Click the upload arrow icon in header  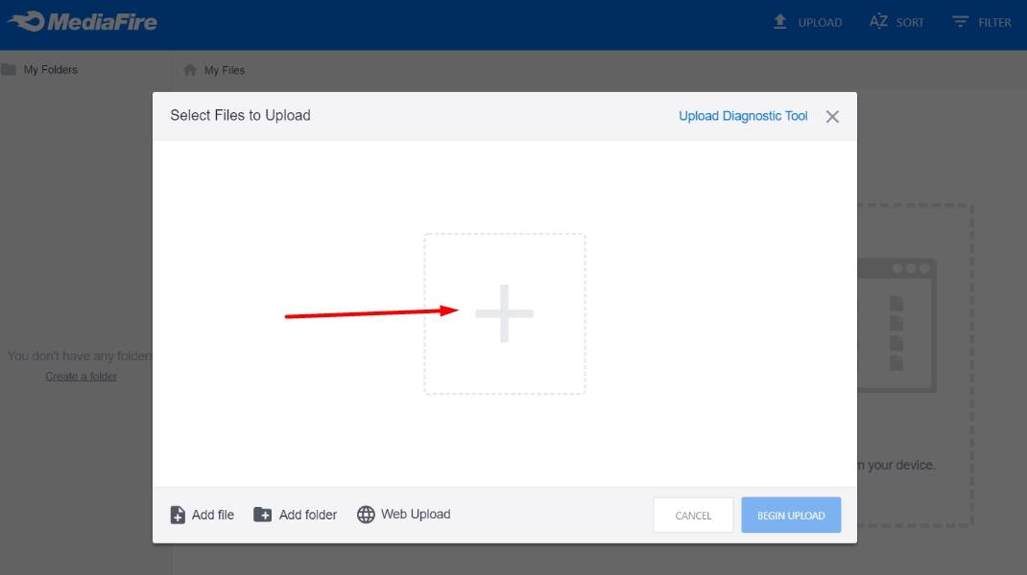coord(779,22)
